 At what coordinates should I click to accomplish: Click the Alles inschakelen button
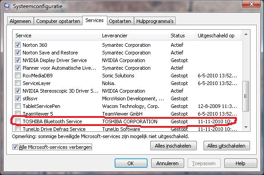tap(173, 146)
